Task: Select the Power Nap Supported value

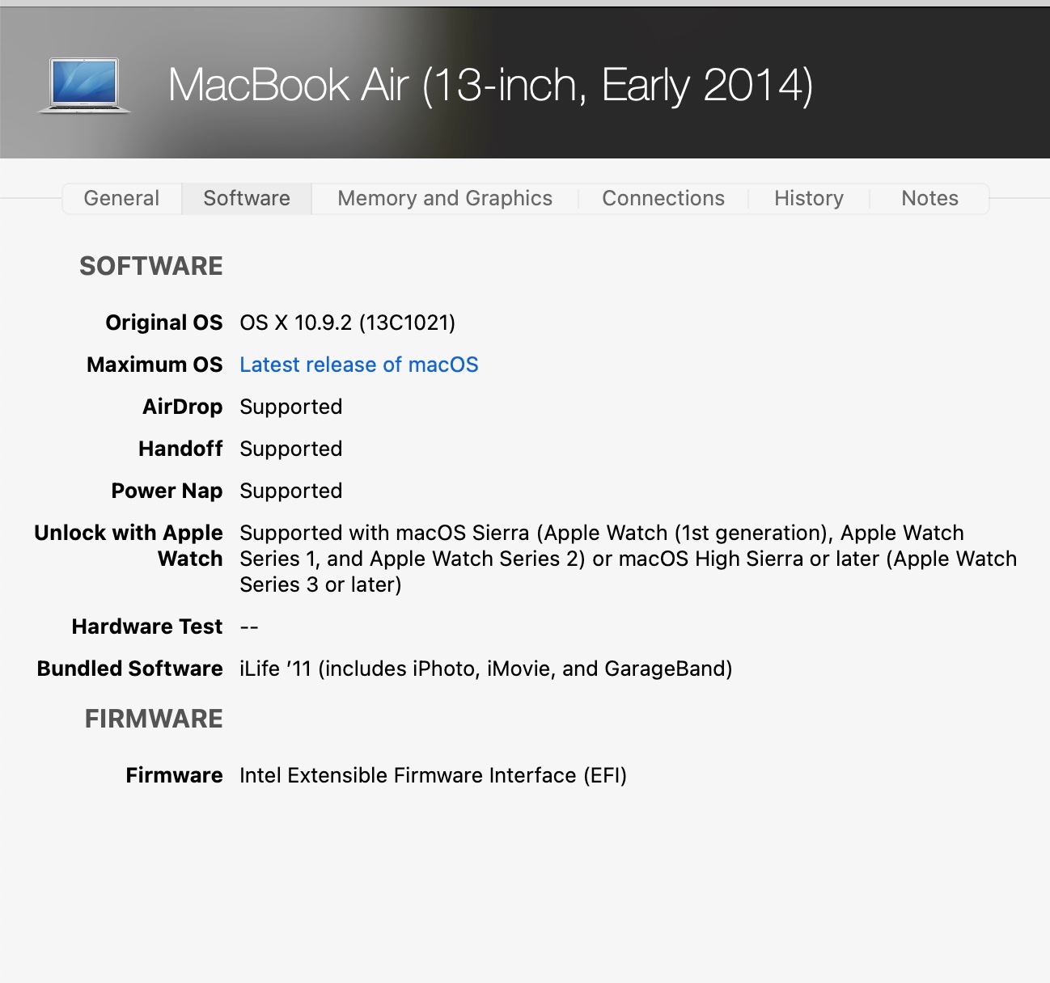Action: tap(291, 491)
